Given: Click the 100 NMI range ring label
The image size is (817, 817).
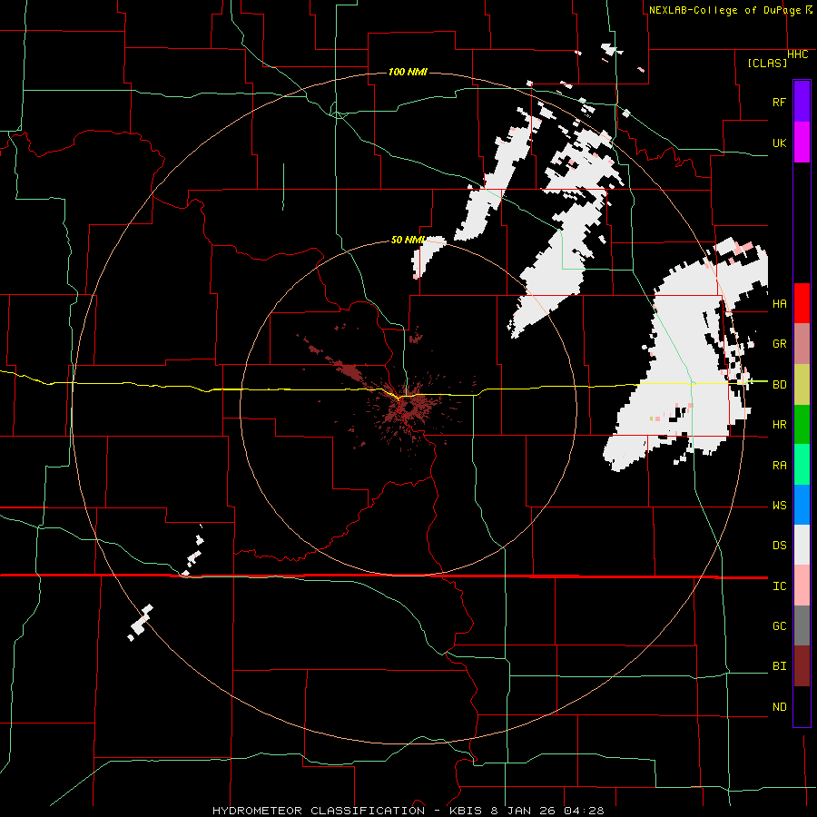Looking at the screenshot, I should pyautogui.click(x=408, y=72).
